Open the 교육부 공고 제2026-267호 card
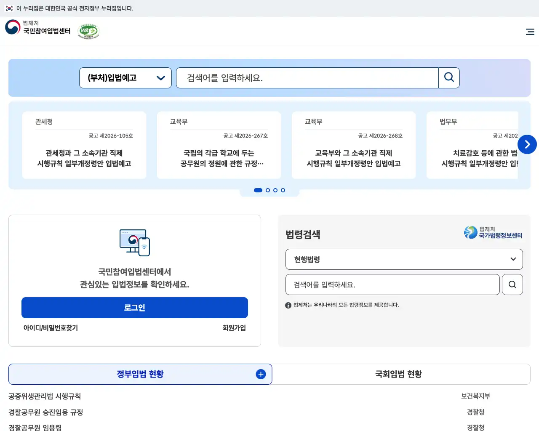The width and height of the screenshot is (539, 431). (x=219, y=145)
